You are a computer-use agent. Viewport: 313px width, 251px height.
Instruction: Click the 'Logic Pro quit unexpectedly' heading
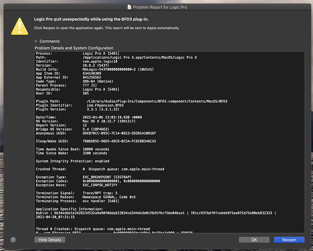(x=91, y=19)
